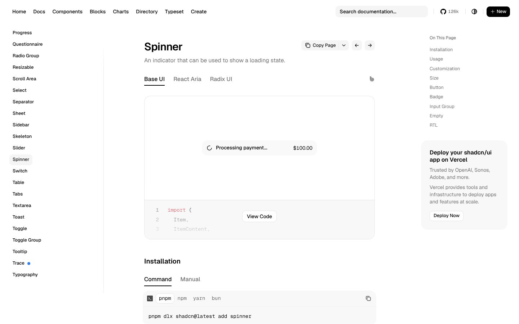Click the spinner icon in Processing payment
This screenshot has width=519, height=324.
[x=209, y=148]
